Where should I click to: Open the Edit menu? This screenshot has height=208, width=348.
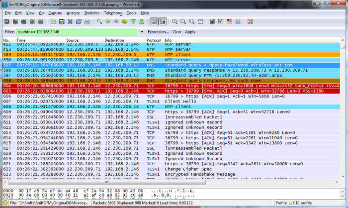pos(18,13)
